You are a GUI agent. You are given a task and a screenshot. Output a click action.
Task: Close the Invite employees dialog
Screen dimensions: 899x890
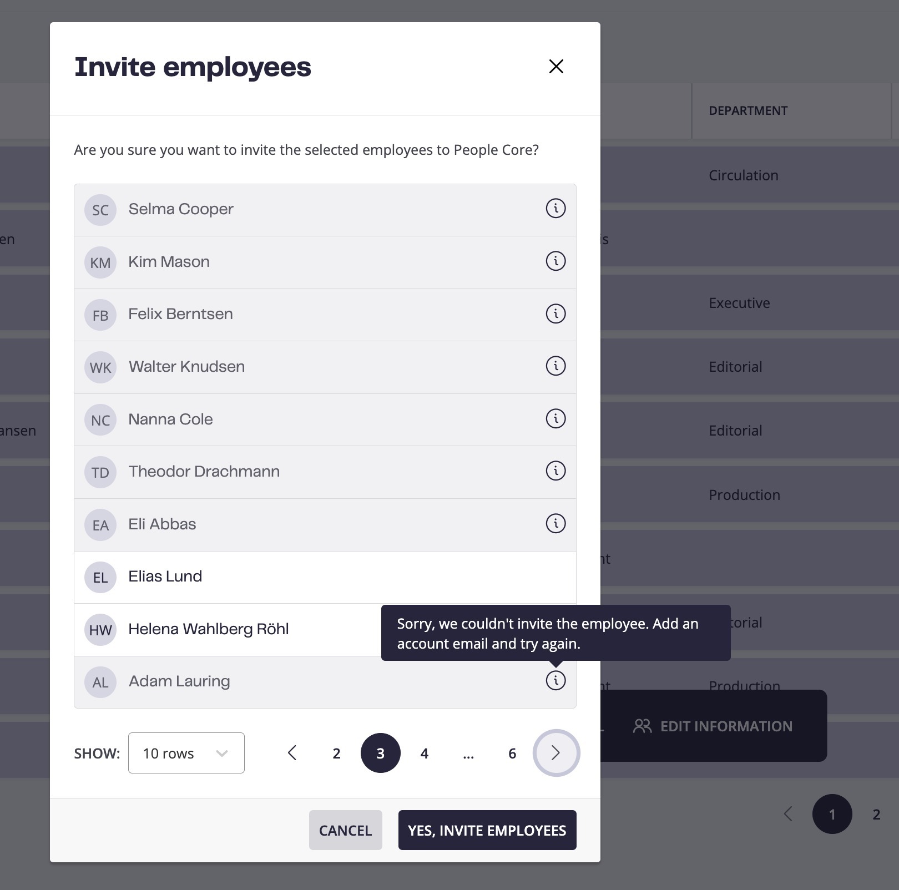tap(556, 67)
